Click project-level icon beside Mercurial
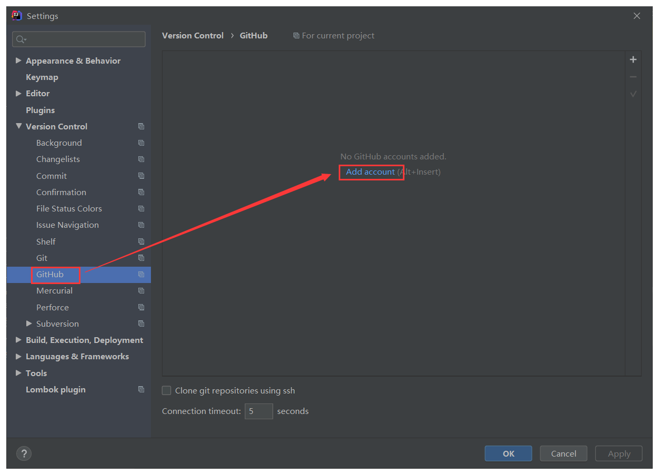The image size is (659, 475). (141, 290)
